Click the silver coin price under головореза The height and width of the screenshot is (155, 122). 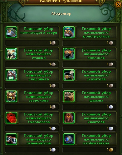click(x=52, y=128)
